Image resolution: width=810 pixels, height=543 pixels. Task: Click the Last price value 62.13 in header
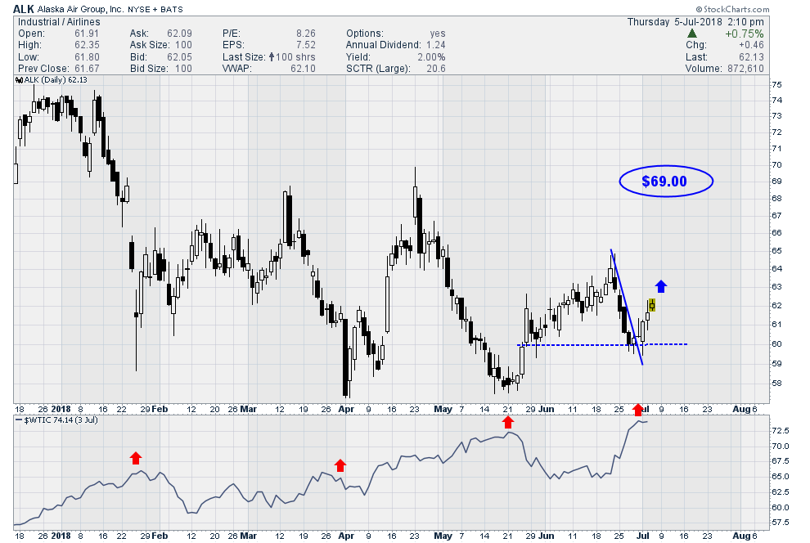tap(751, 56)
